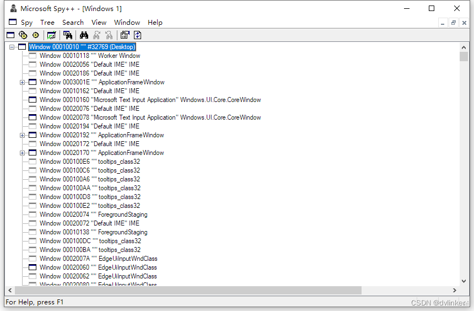Minimize the inner Windows 1 child window
Viewport: 474px width, 311px height.
[x=443, y=23]
